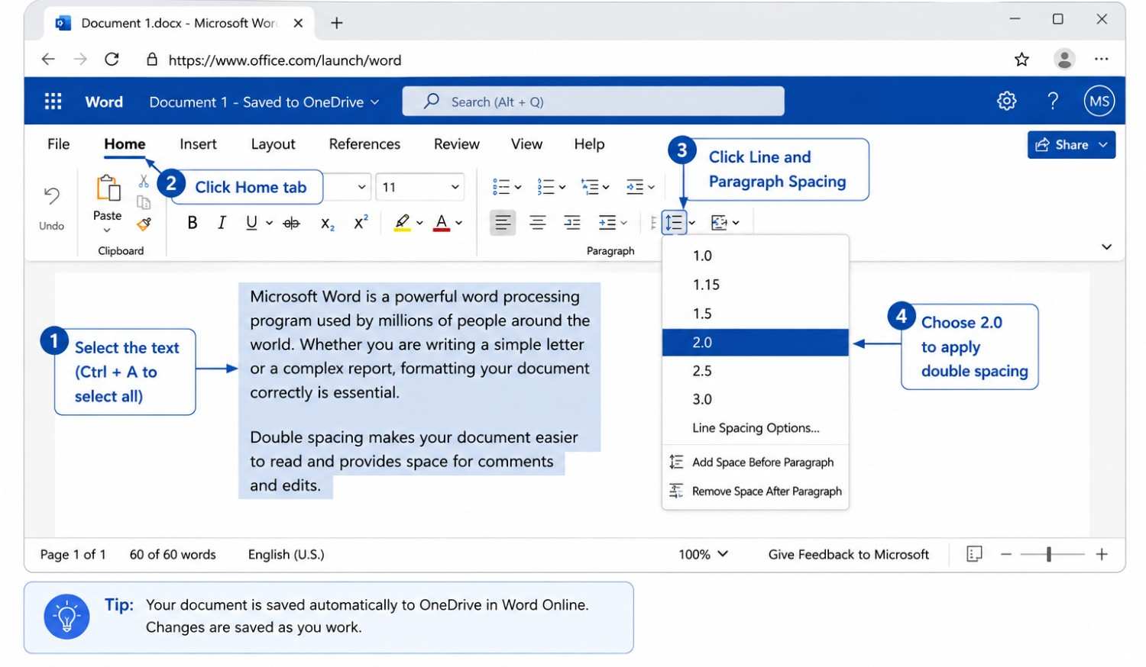Click the Multilevel list icon
This screenshot has height=667, width=1146.
coord(590,187)
